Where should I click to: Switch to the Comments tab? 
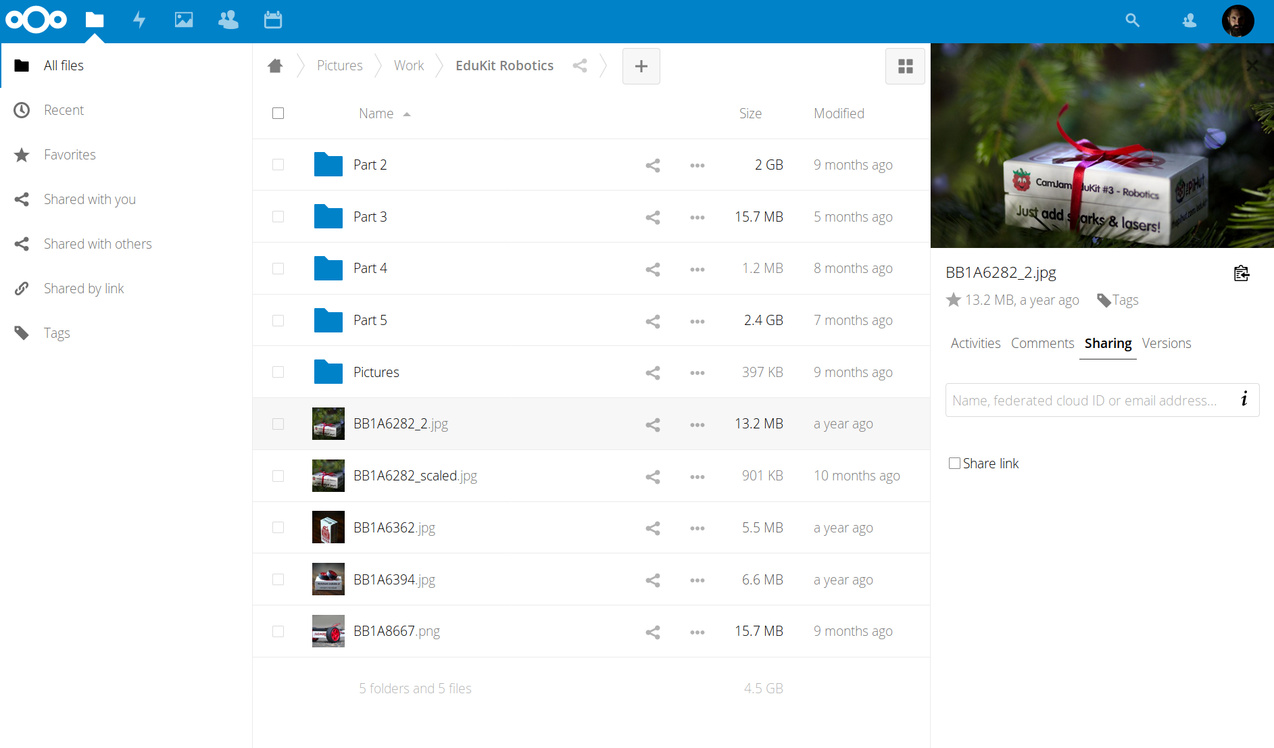[1042, 343]
